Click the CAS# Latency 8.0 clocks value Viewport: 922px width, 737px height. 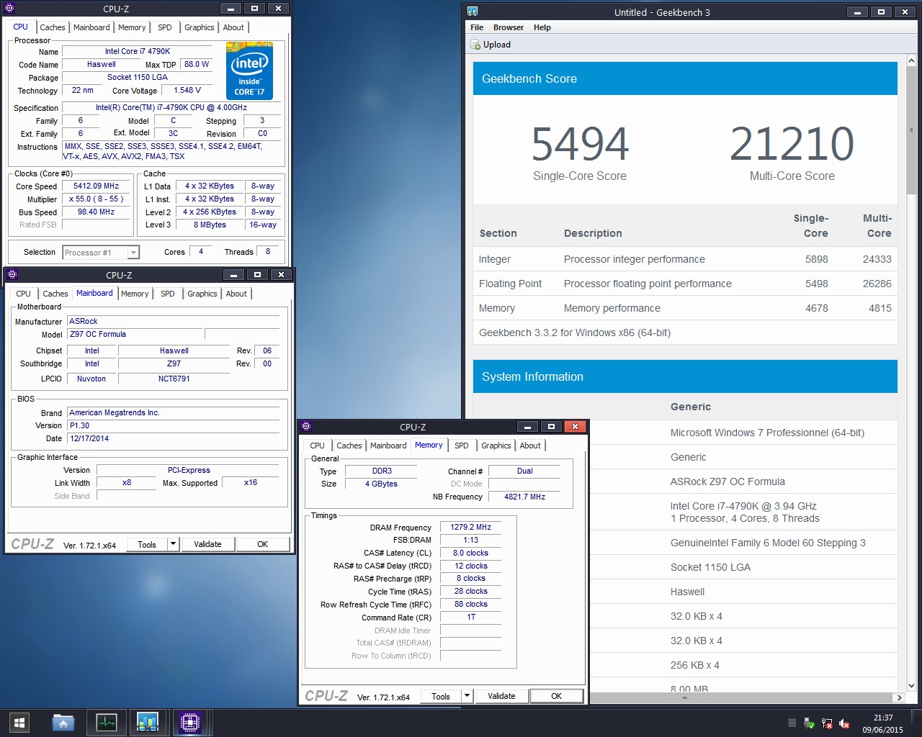(471, 553)
